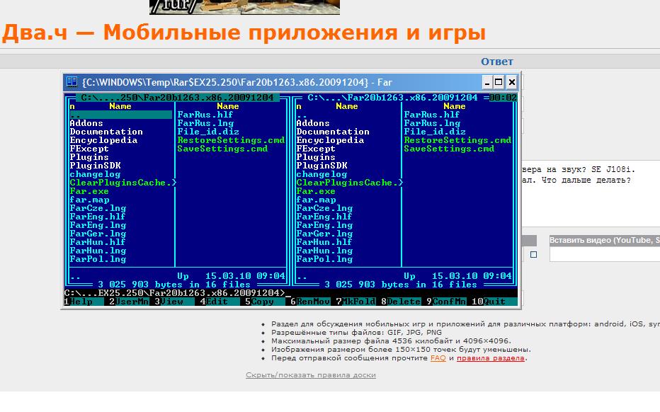660x412 pixels.
Task: Select ClearPluginsCache file in left panel
Action: point(123,183)
